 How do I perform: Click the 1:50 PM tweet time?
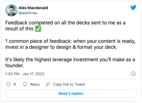point(12,74)
